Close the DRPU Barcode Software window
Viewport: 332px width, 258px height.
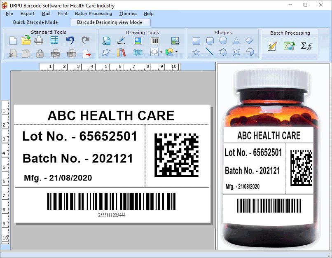click(321, 5)
